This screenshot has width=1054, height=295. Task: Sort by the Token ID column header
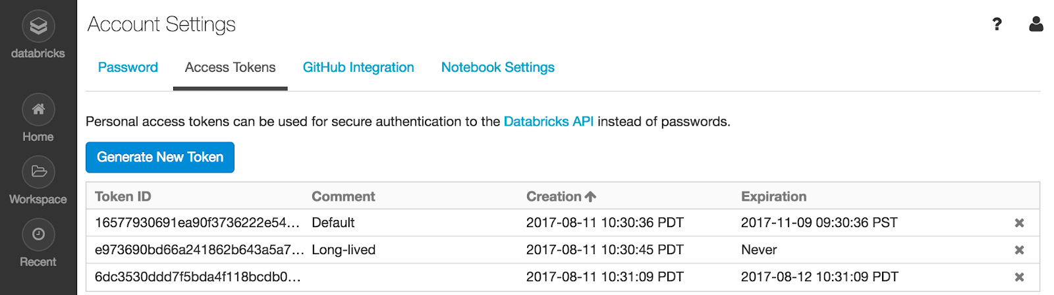[123, 196]
